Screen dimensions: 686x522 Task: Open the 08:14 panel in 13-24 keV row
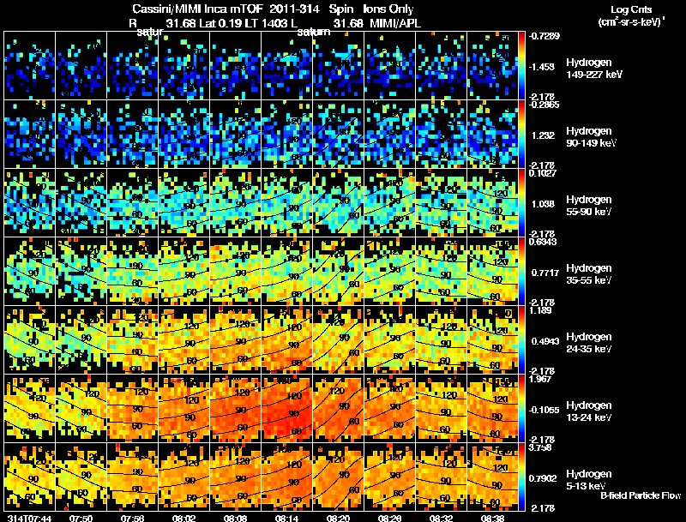[x=287, y=408]
